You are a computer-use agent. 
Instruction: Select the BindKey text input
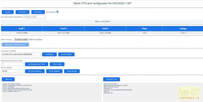(21, 54)
